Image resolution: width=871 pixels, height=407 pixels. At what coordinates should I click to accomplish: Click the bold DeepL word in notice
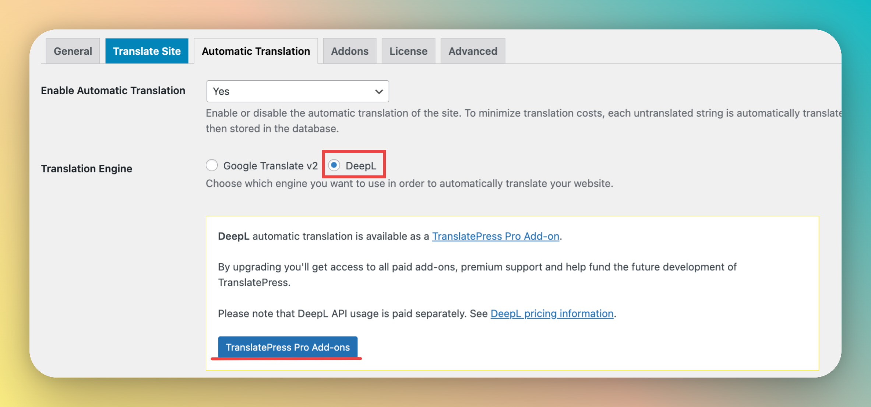tap(233, 236)
